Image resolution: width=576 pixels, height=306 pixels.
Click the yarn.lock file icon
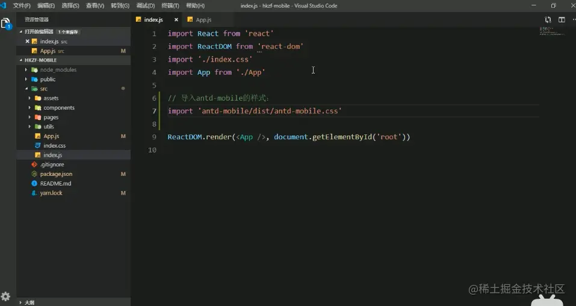tap(34, 193)
